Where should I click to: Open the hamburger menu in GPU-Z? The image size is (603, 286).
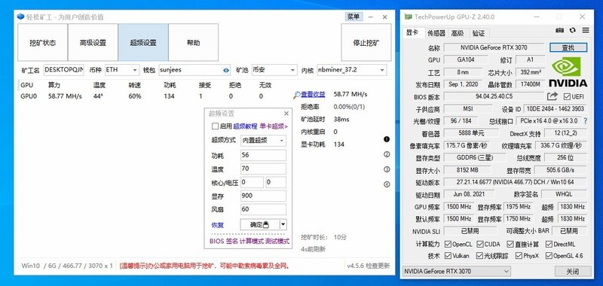(x=586, y=30)
